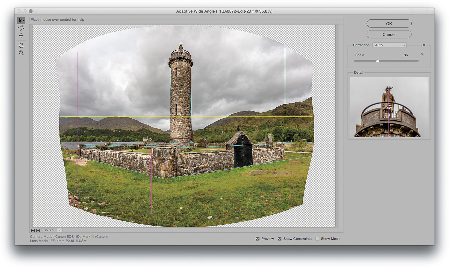Select the Zoom magnifier tool
This screenshot has height=268, width=449.
(x=21, y=53)
